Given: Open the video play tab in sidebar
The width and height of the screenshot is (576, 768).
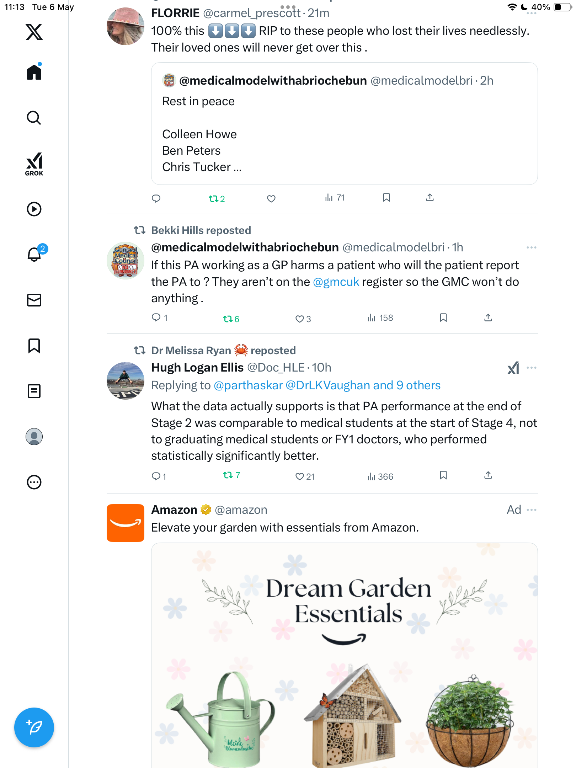Looking at the screenshot, I should [x=34, y=209].
